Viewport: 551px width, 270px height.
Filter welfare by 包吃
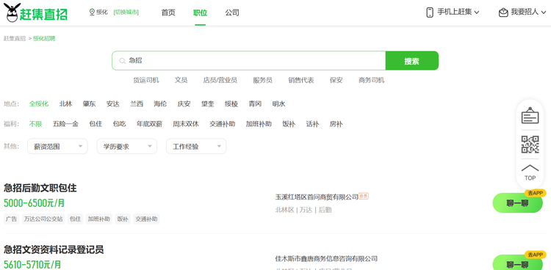click(119, 124)
